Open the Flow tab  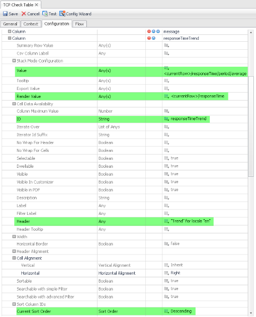coord(80,24)
